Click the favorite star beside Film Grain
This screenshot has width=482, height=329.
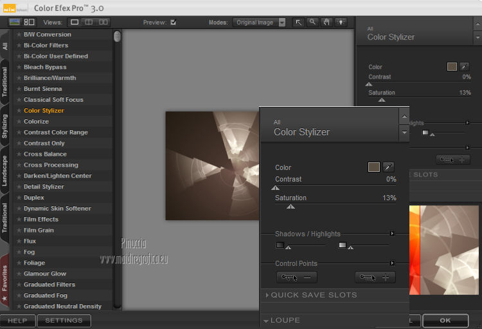pyautogui.click(x=19, y=230)
